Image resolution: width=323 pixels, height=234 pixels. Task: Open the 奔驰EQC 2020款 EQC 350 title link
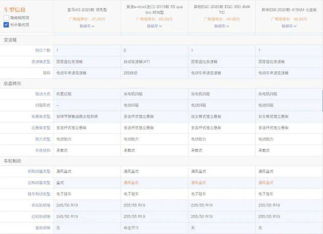222,10
